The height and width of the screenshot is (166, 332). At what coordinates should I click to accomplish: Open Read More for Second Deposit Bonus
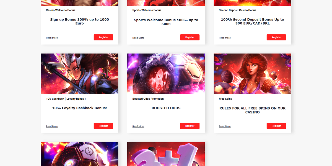click(225, 38)
